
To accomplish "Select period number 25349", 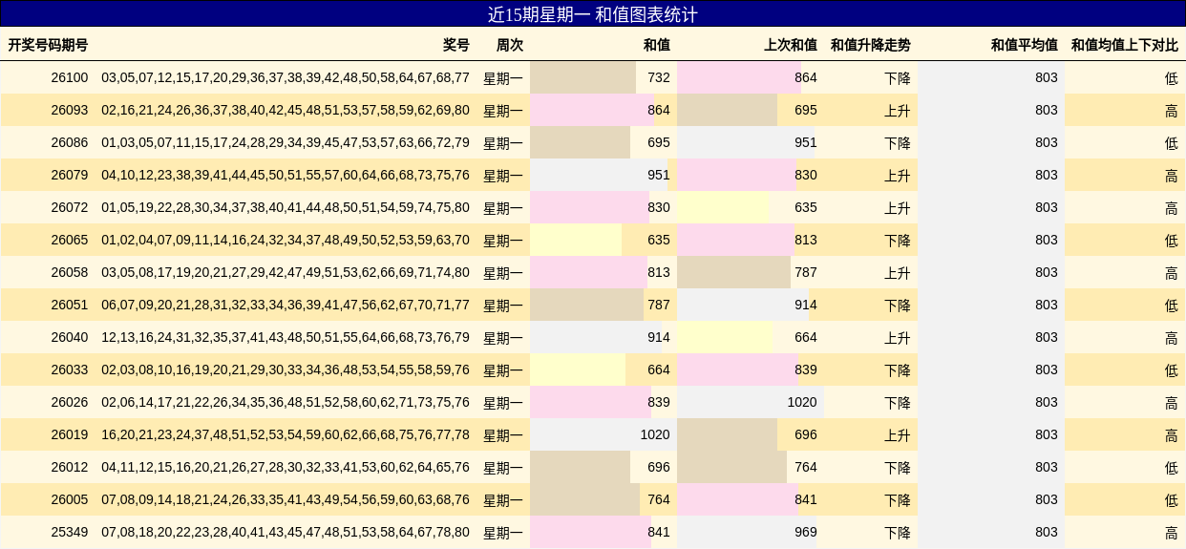I will pos(70,532).
